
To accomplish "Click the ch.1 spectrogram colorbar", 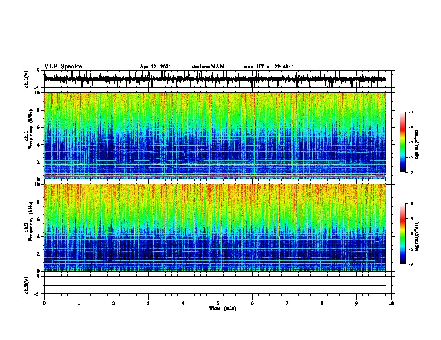I will [x=403, y=142].
